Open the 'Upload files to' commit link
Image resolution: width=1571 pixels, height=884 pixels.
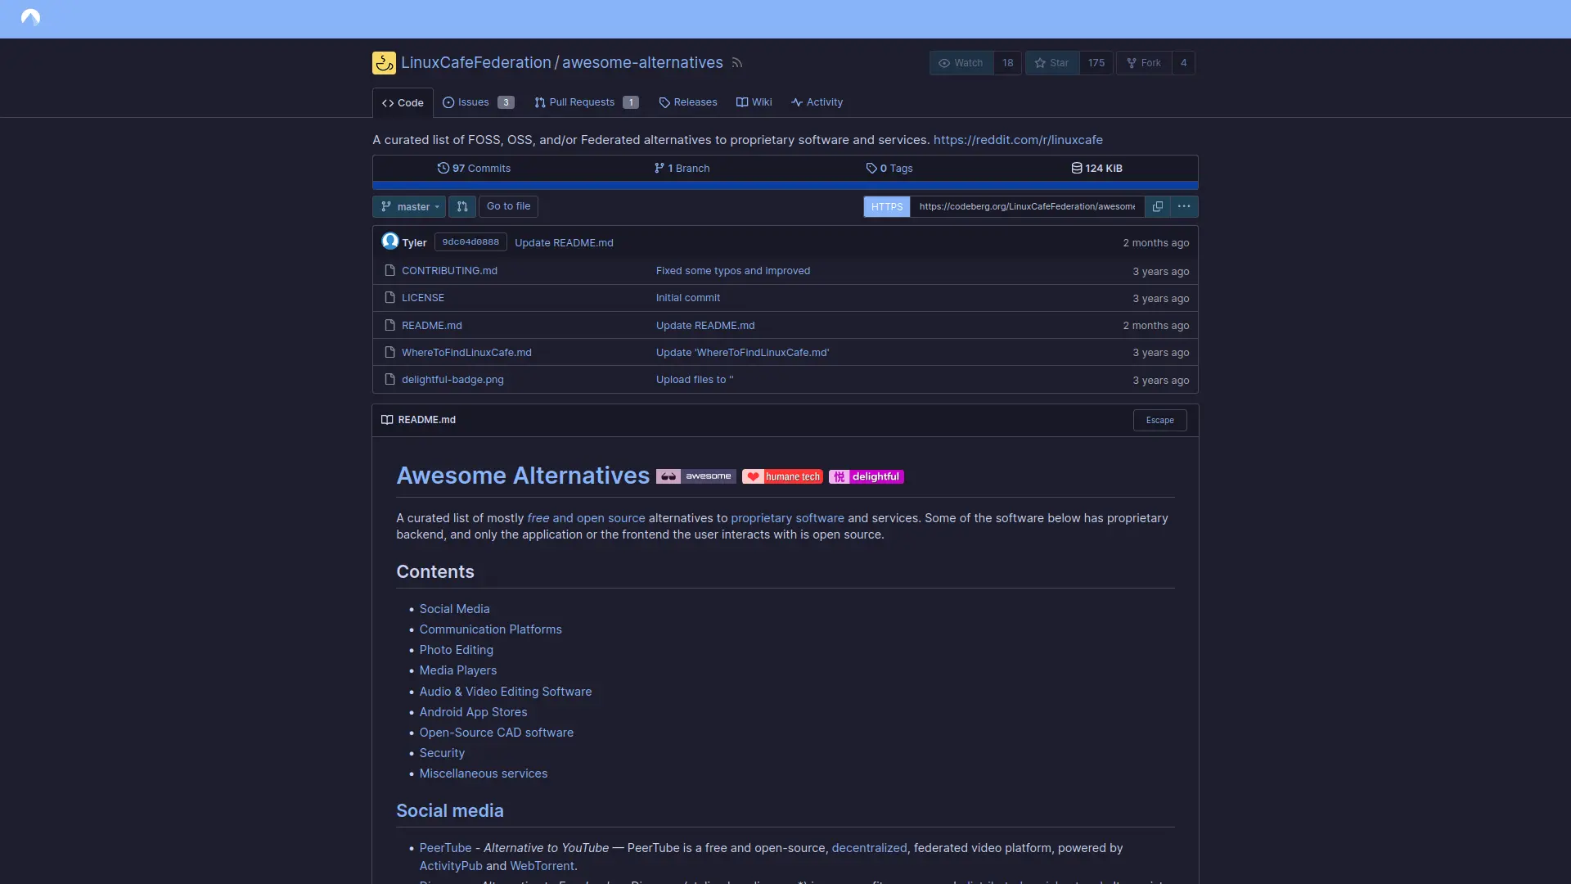[x=695, y=380]
